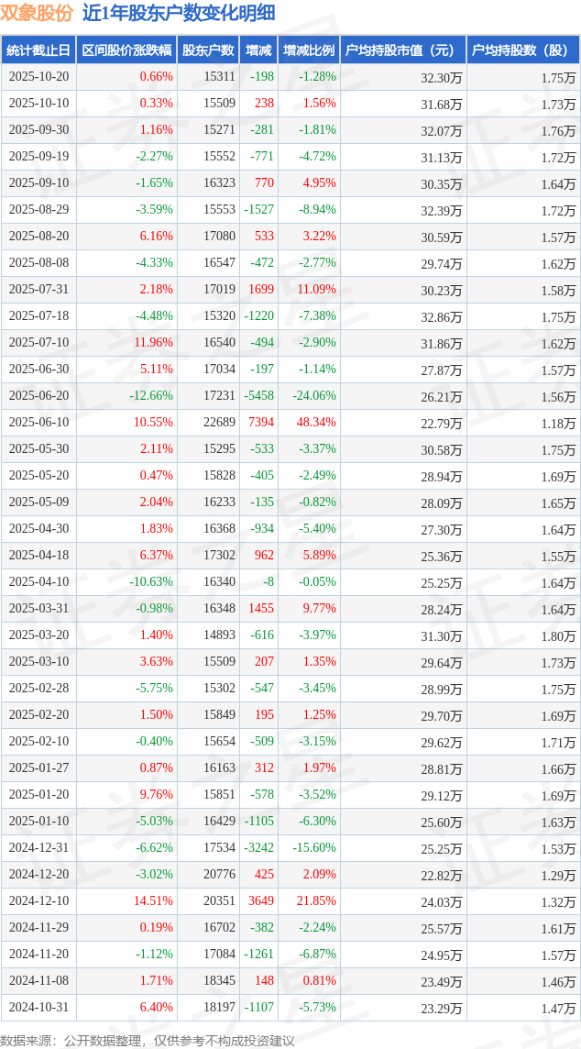Click the 增减比例 column header
The image size is (581, 1049).
pos(308,50)
